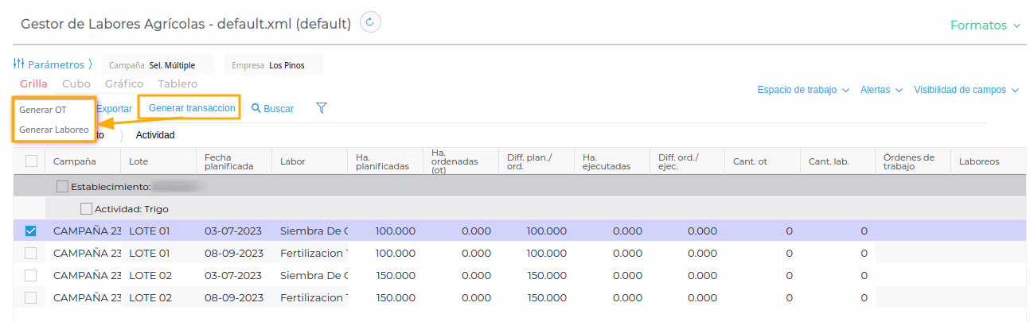
Task: Check the LOTE 02 08-09-2023 row checkbox
Action: 31,298
